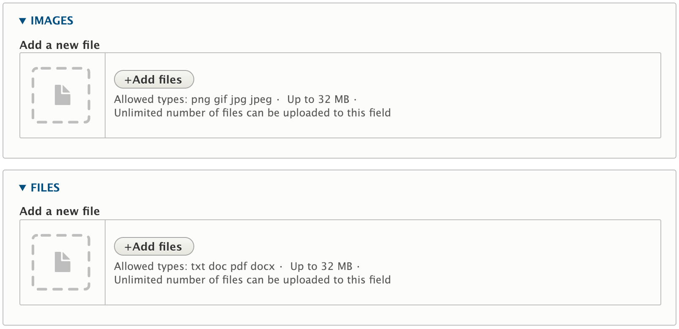Click the 'Add a new file' label under IMAGES

click(x=60, y=45)
